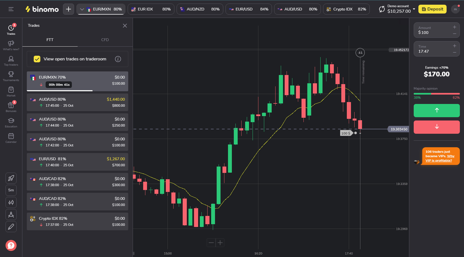This screenshot has height=257, width=464.
Task: Open the help support chat button
Action: pyautogui.click(x=11, y=245)
